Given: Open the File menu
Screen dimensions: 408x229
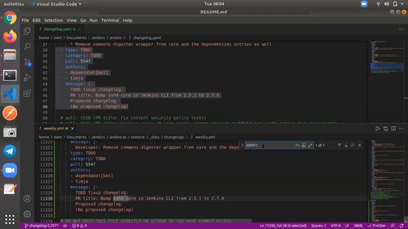Looking at the screenshot, I should (x=25, y=20).
